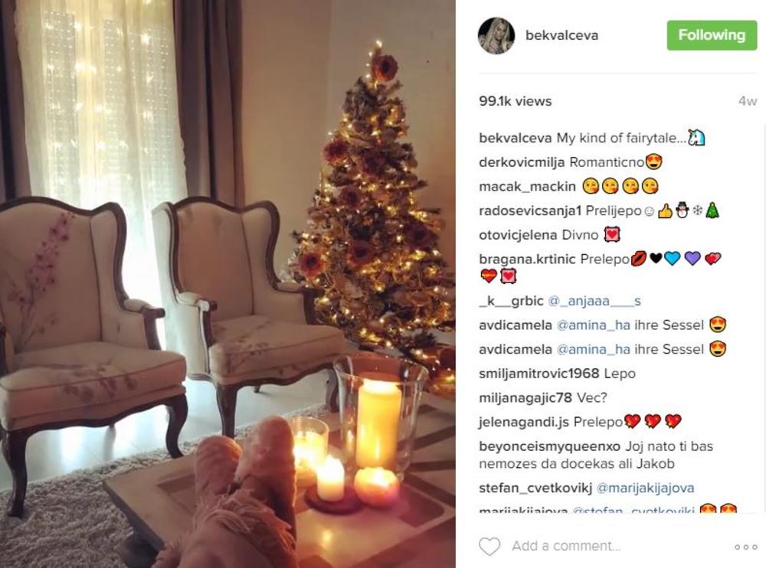The width and height of the screenshot is (766, 568).
Task: Visit radosevicsanja1 commenter profile
Action: click(530, 211)
